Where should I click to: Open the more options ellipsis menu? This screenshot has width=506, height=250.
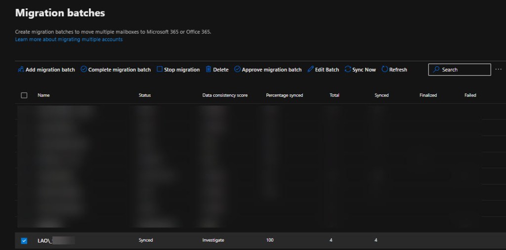[498, 70]
